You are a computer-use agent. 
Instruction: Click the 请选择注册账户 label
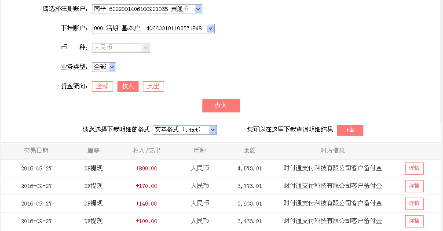(x=65, y=9)
